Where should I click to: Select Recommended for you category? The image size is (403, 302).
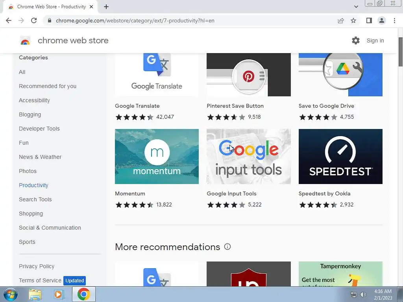tap(48, 86)
